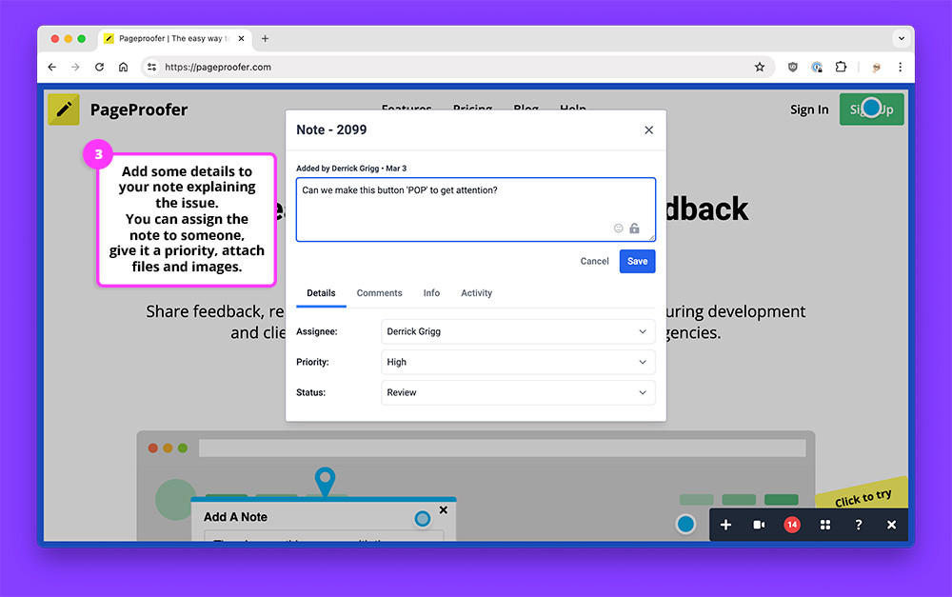Open the red 14 notes counter badge

click(791, 525)
